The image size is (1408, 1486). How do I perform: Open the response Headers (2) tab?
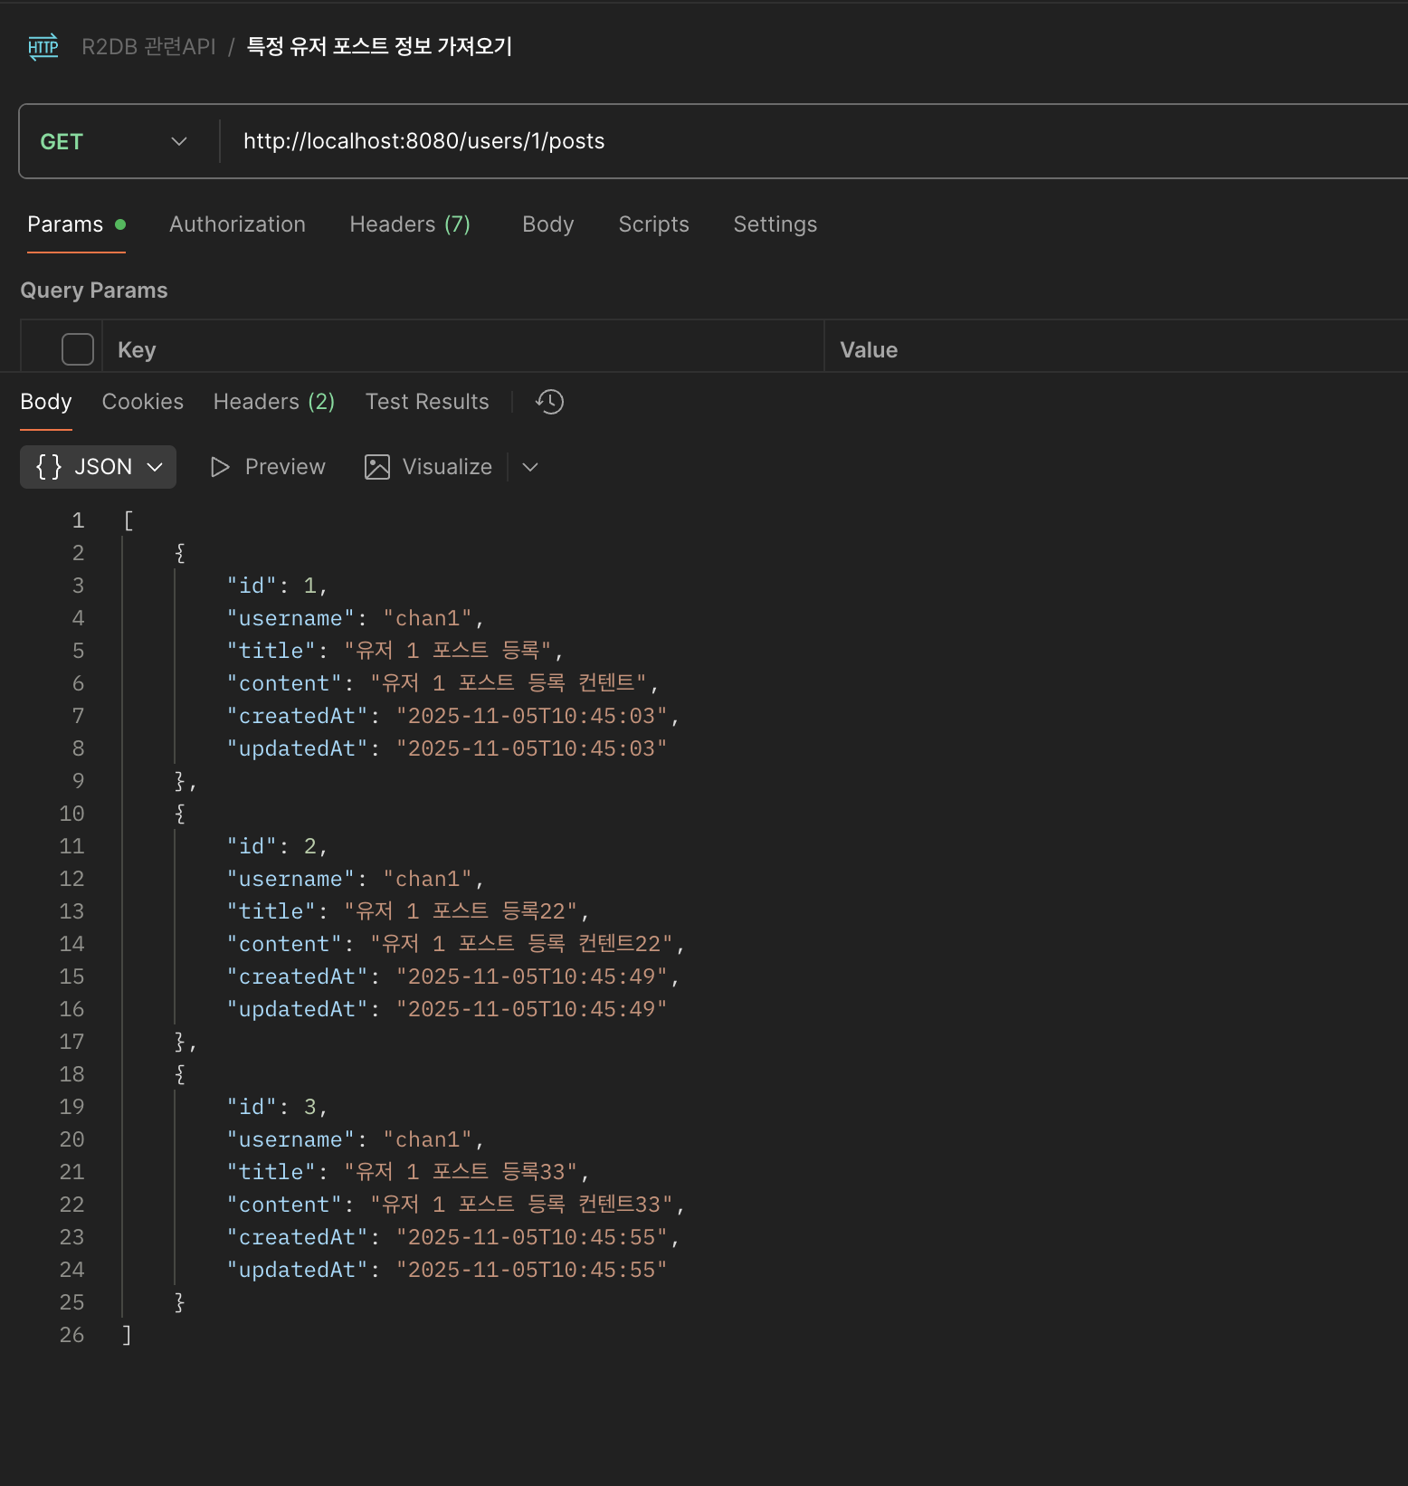[x=274, y=402]
